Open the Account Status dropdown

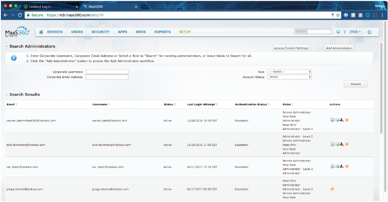[289, 77]
